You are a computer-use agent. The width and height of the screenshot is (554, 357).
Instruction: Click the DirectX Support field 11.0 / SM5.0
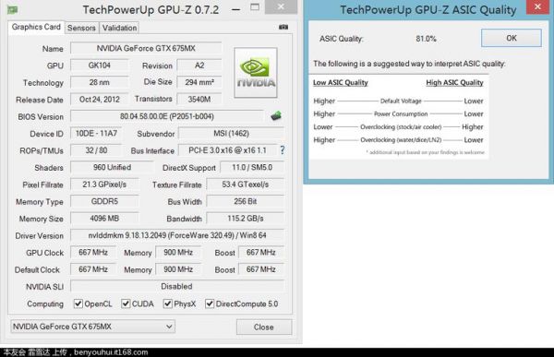(x=252, y=167)
